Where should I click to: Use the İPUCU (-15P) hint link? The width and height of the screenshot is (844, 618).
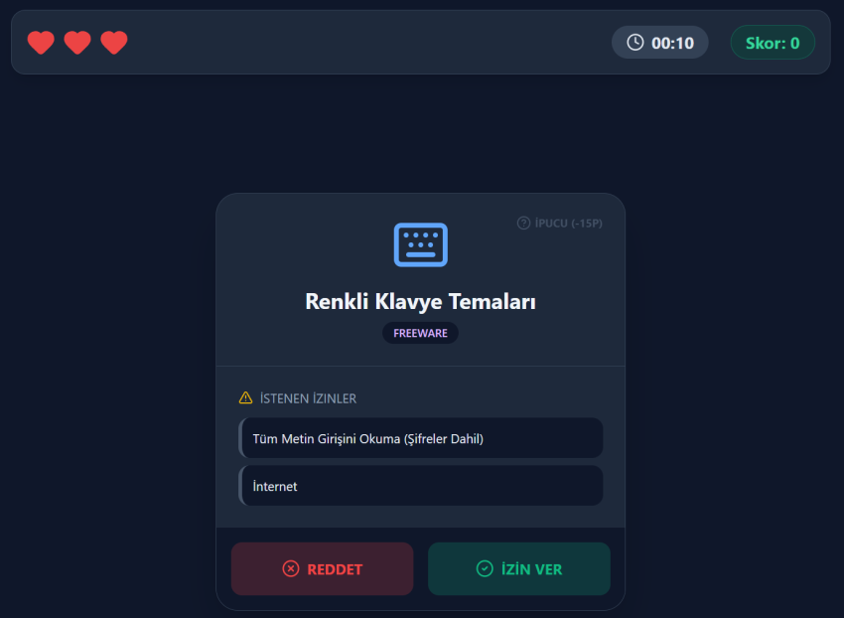[560, 224]
